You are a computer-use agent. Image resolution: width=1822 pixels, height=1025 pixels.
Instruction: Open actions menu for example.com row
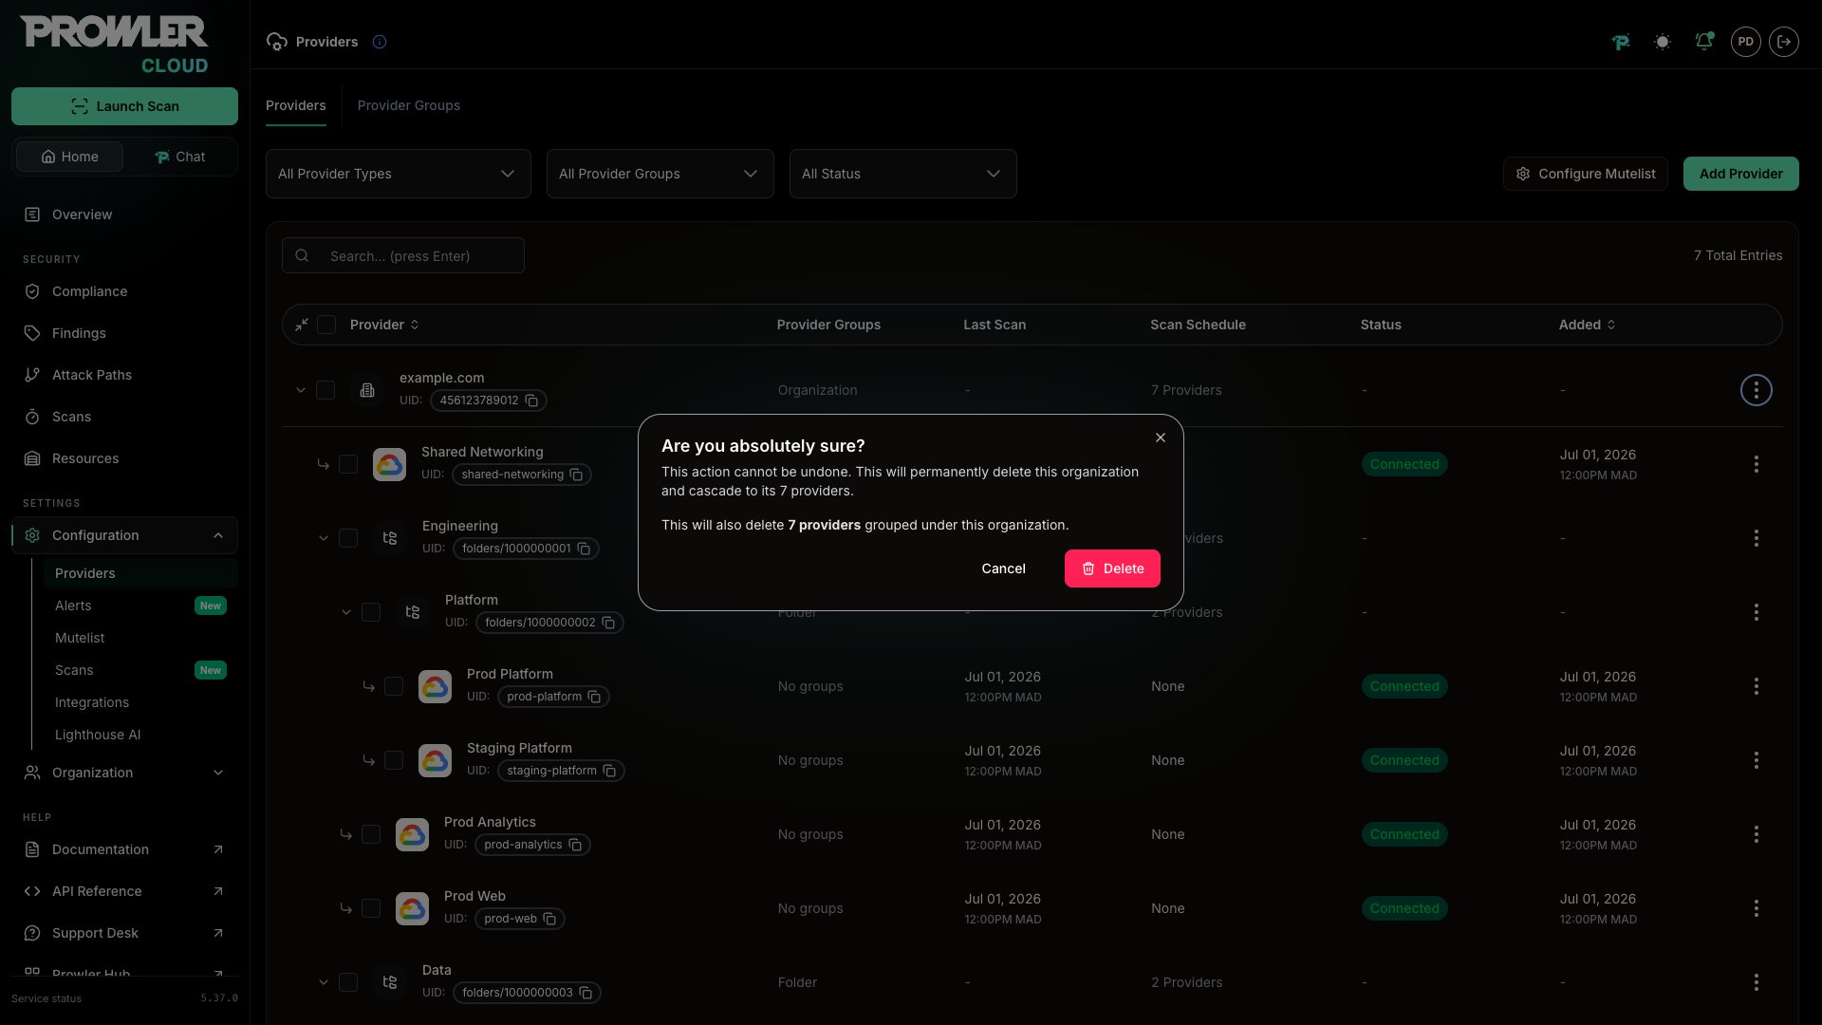coord(1757,390)
